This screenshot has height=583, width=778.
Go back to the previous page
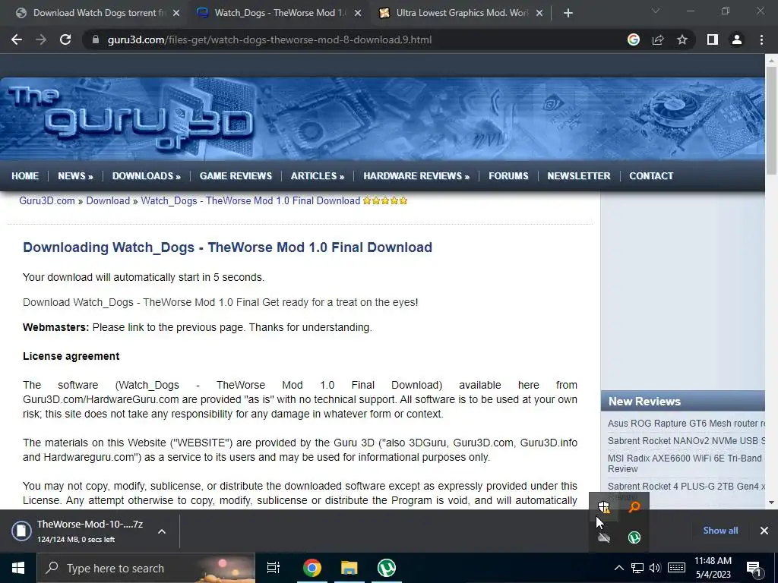(x=17, y=39)
